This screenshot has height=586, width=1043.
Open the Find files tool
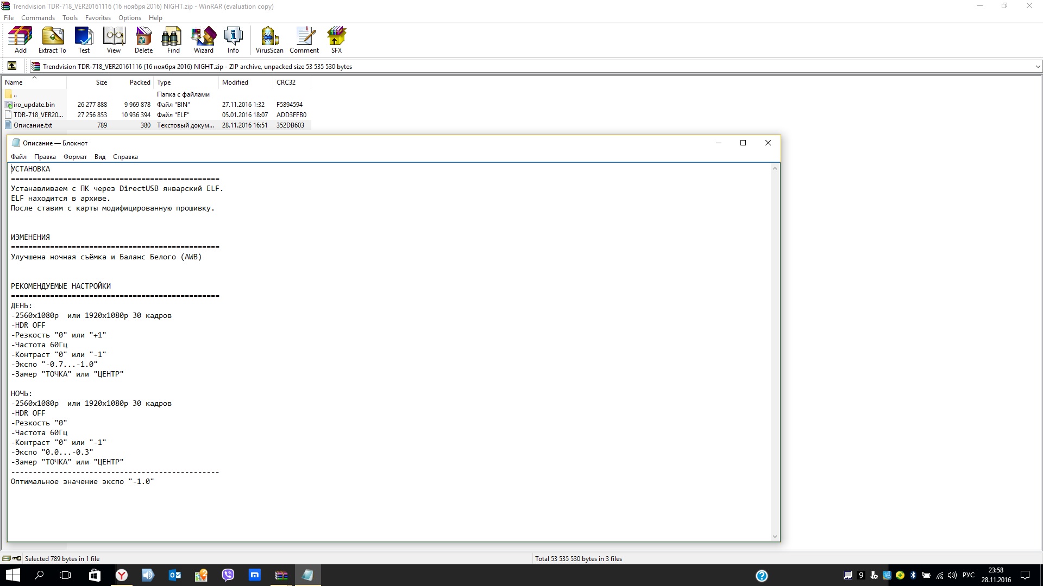pos(173,40)
